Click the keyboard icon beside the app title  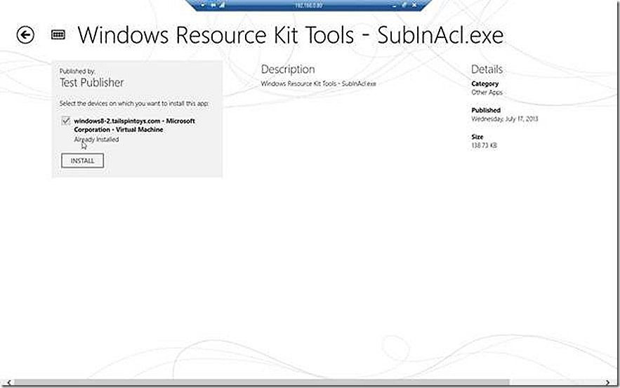(58, 35)
